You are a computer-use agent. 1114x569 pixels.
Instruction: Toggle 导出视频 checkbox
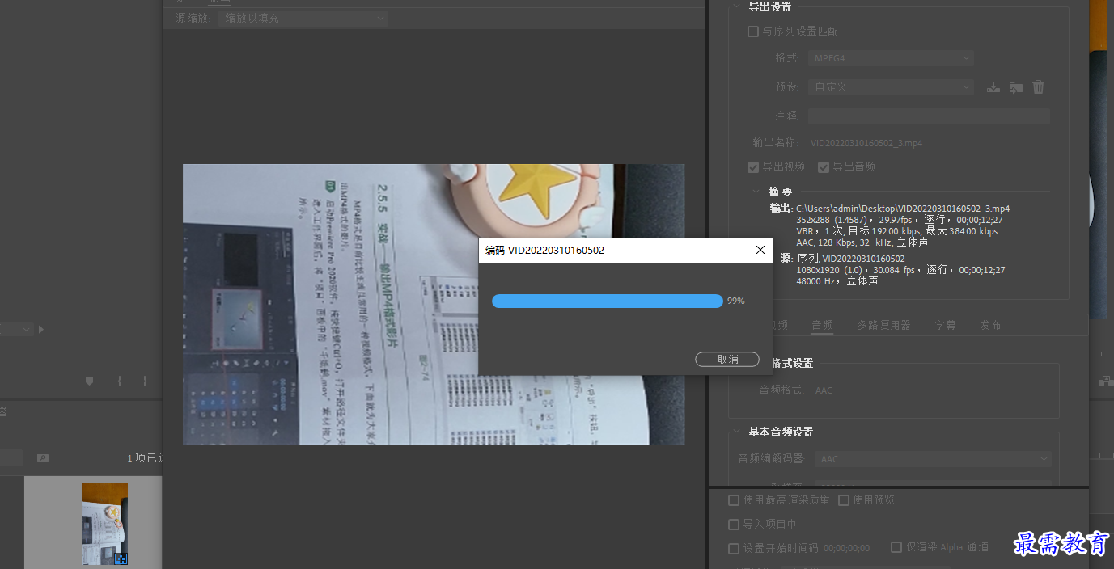click(753, 167)
